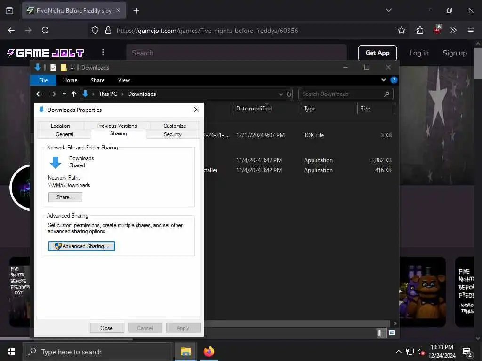
Task: Open Firefox extensions puzzle icon
Action: point(420,30)
